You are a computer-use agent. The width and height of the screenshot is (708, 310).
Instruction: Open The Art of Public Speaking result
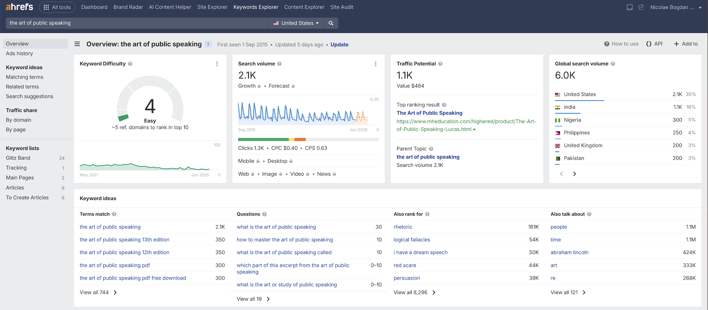pos(429,113)
